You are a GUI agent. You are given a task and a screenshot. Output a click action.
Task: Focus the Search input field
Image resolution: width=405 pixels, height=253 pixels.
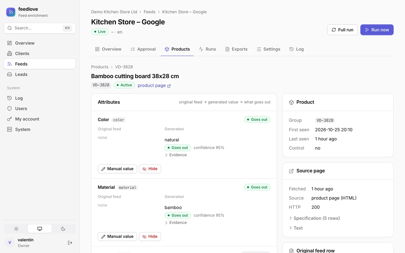tap(40, 28)
